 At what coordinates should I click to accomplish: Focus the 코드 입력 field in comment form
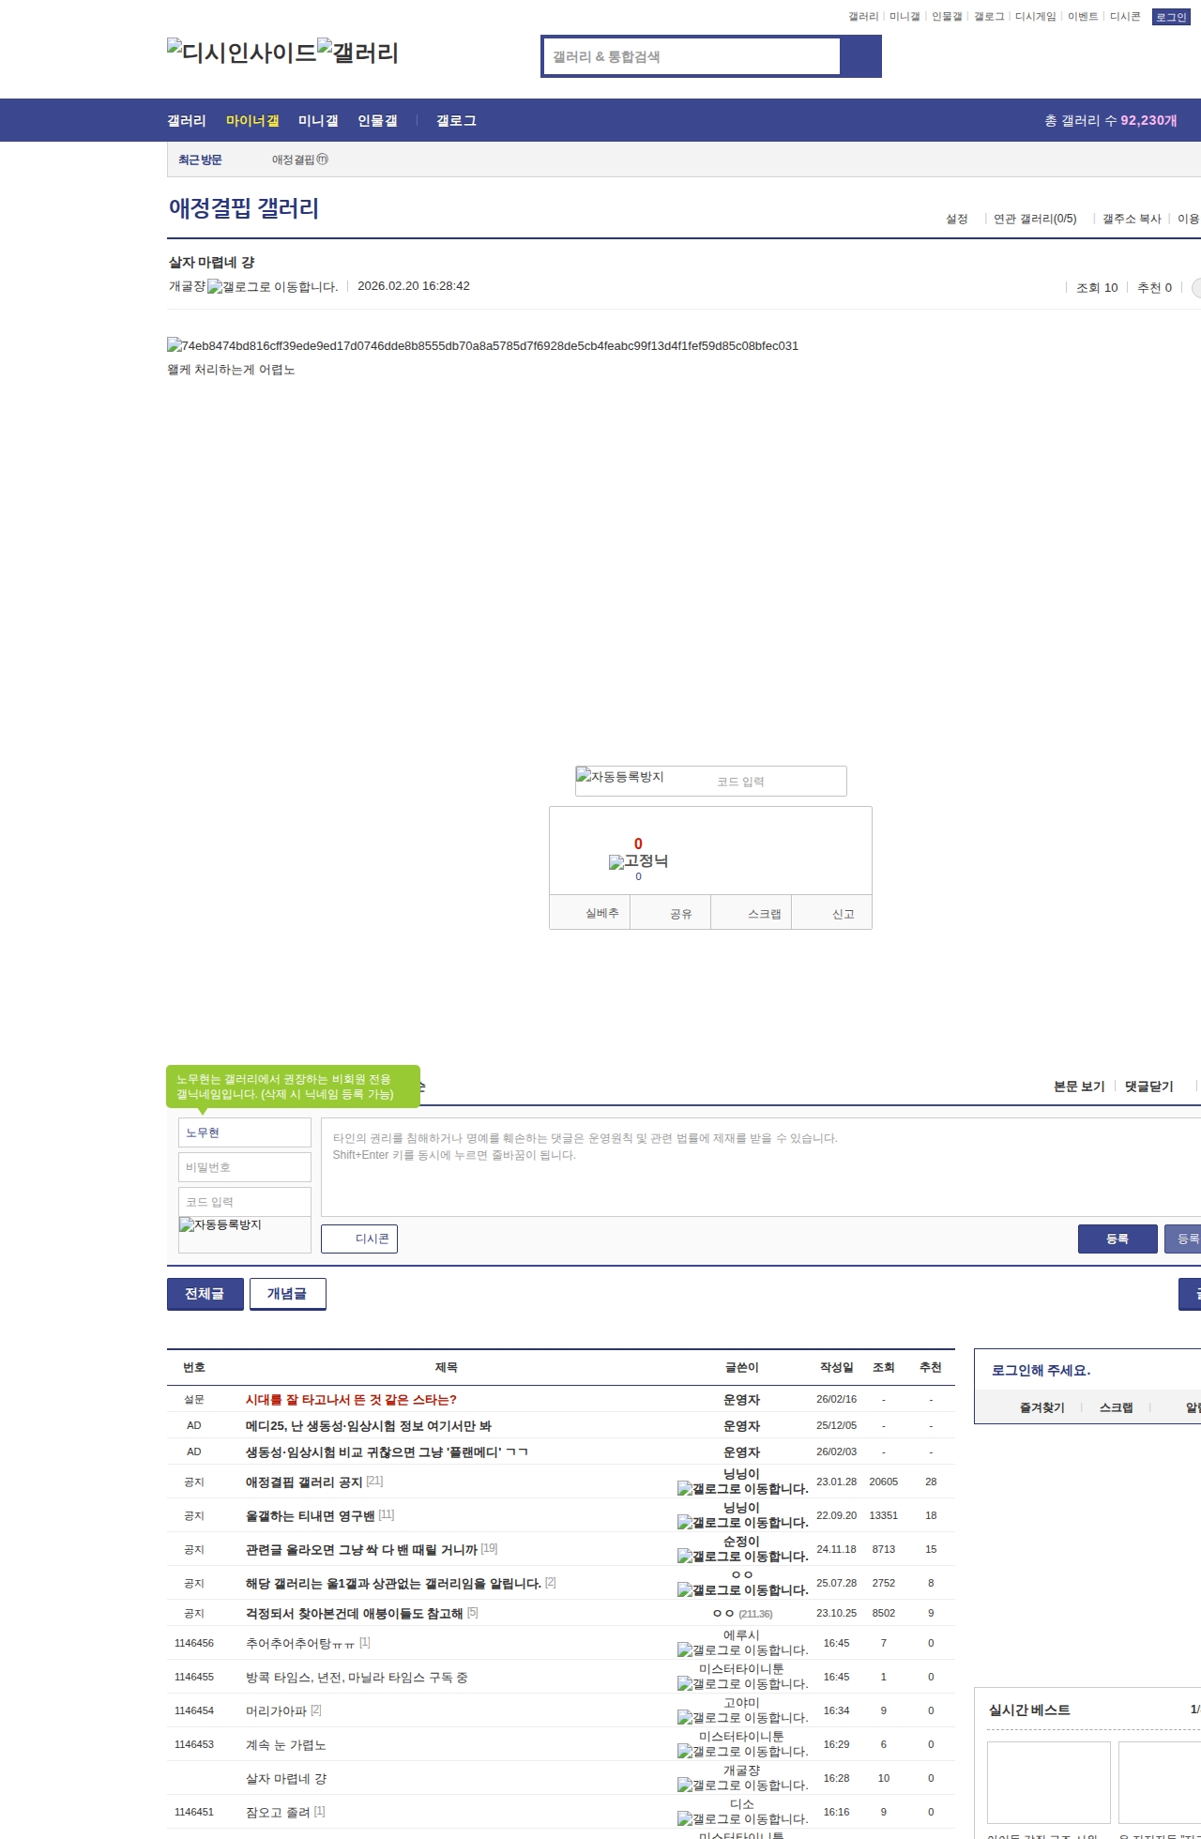point(245,1202)
